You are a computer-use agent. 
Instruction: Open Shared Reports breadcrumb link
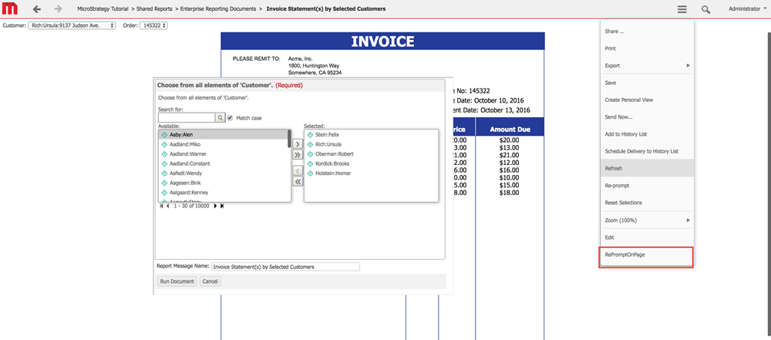click(x=154, y=8)
